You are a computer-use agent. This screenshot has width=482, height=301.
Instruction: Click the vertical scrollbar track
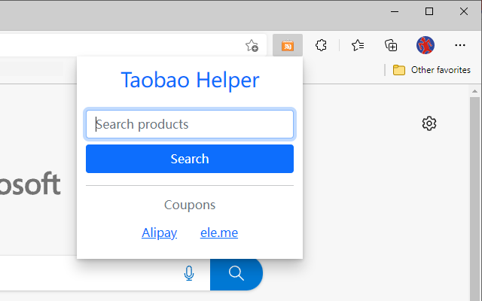coord(475,196)
